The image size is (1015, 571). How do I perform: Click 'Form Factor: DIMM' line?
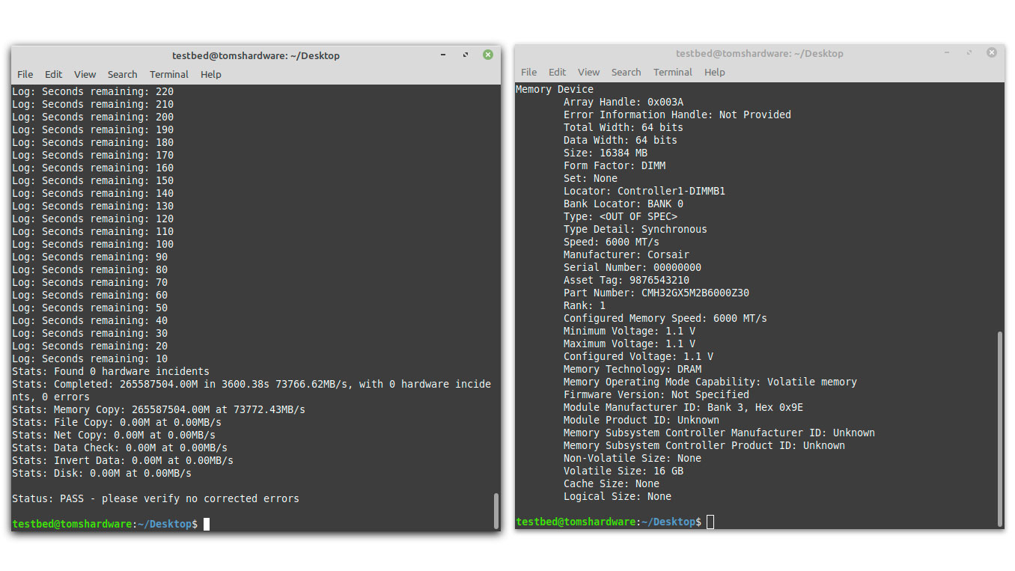(x=615, y=165)
